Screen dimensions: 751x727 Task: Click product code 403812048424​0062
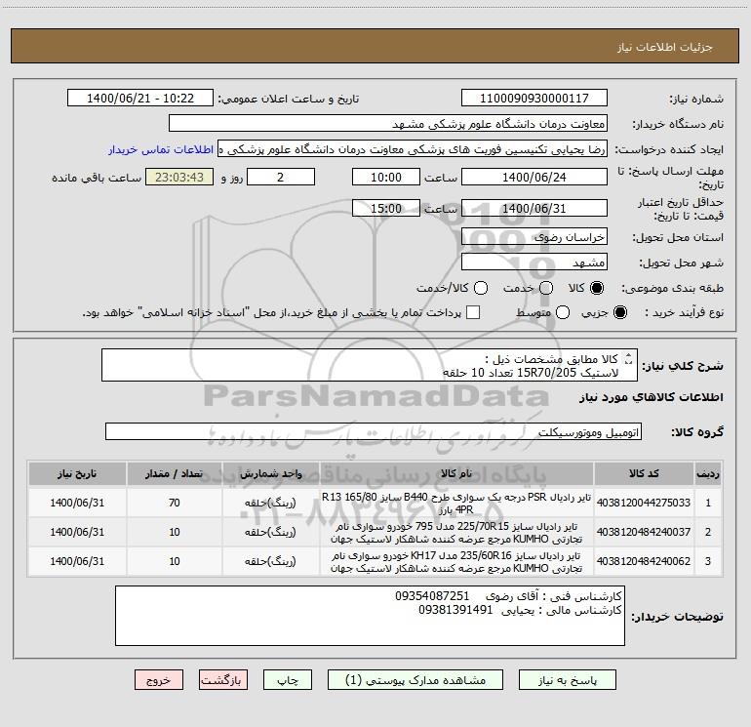click(x=644, y=561)
